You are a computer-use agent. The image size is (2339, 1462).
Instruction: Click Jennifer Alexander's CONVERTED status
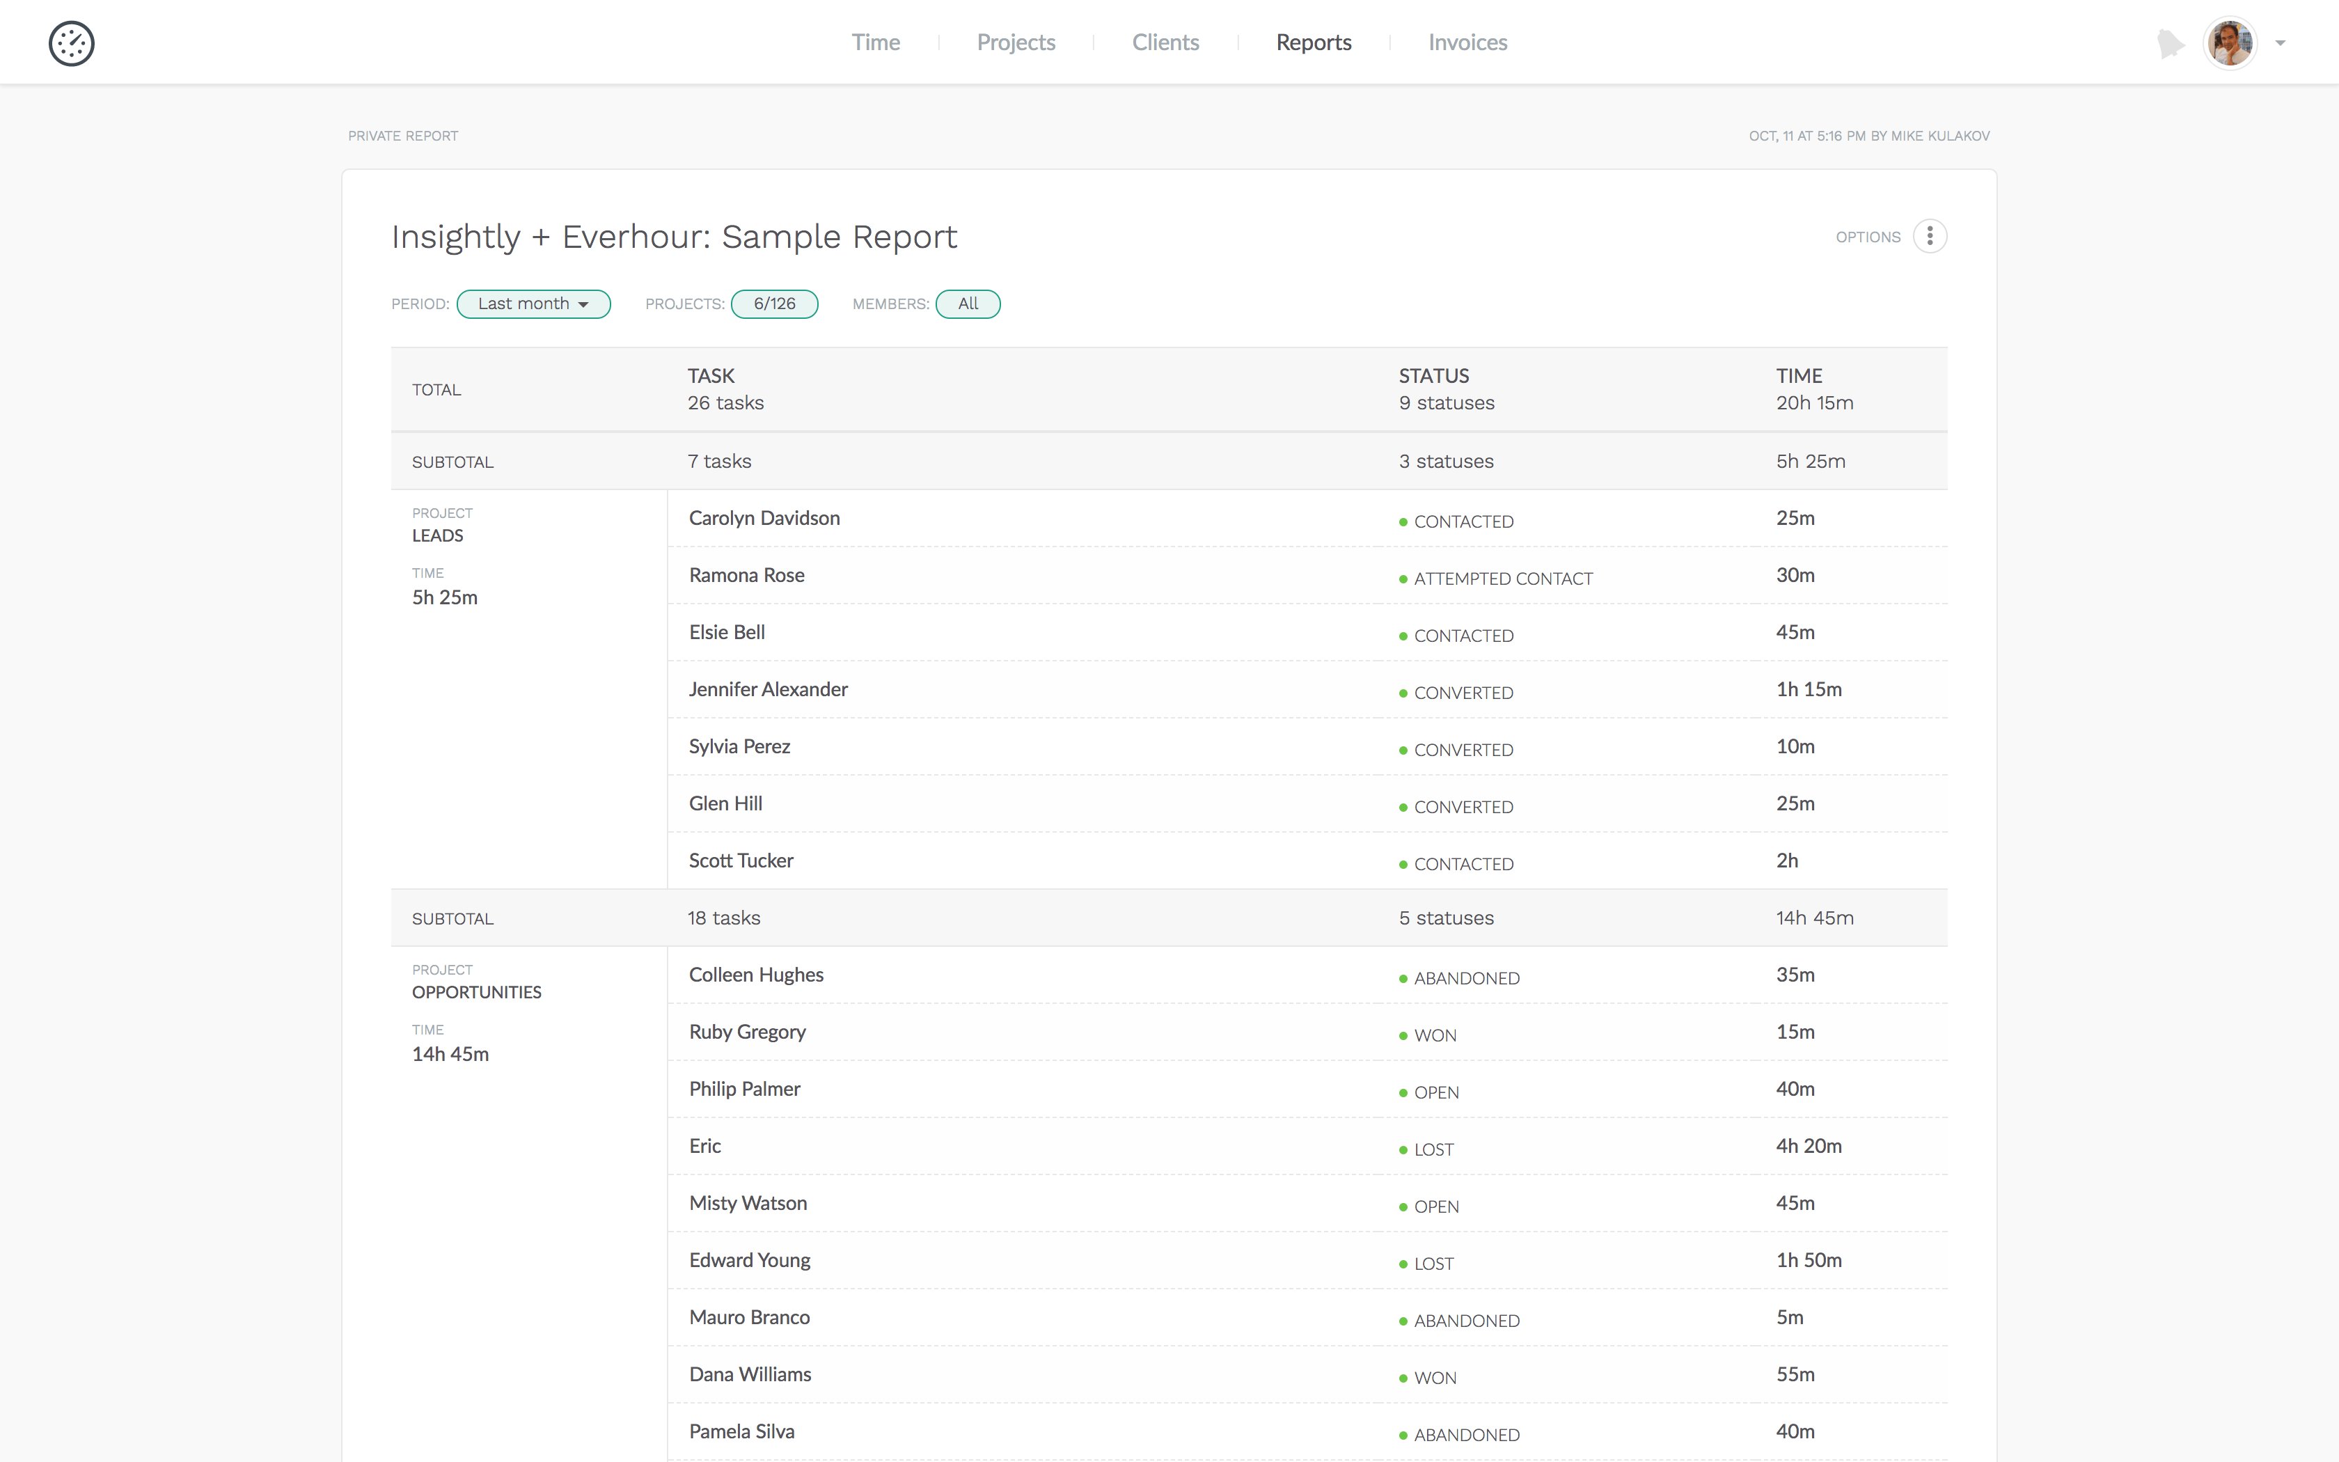1456,693
